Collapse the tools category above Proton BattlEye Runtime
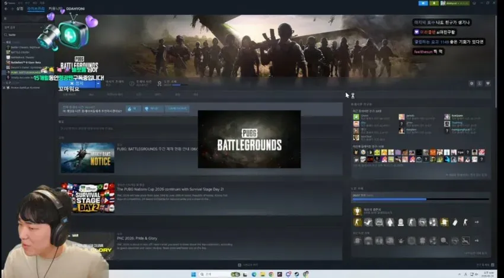The width and height of the screenshot is (504, 278). (x=5, y=83)
